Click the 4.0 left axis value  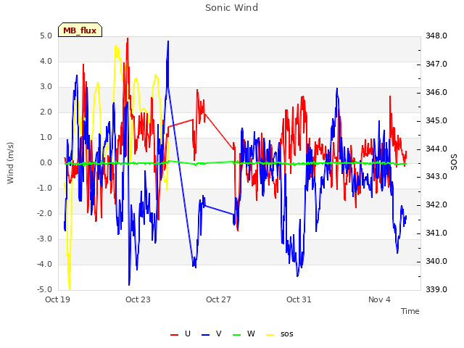46,61
